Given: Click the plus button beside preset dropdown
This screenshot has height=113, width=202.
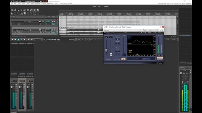Looking at the screenshot, I should click(141, 30).
